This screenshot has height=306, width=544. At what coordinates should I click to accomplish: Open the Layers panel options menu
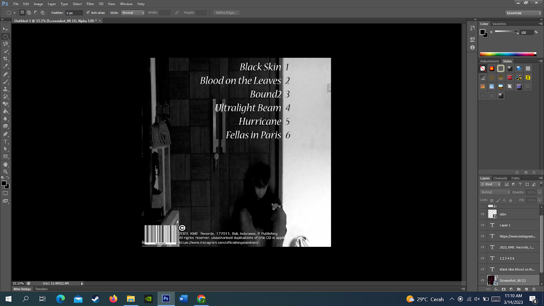pos(541,178)
